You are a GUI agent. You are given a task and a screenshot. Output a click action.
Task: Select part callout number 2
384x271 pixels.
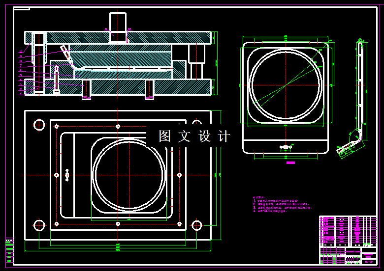tap(21, 89)
